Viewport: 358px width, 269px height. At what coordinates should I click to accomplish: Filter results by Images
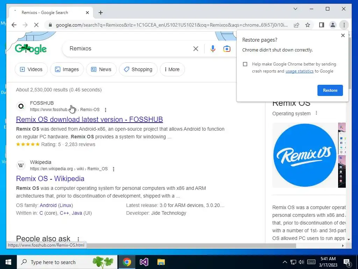67,69
